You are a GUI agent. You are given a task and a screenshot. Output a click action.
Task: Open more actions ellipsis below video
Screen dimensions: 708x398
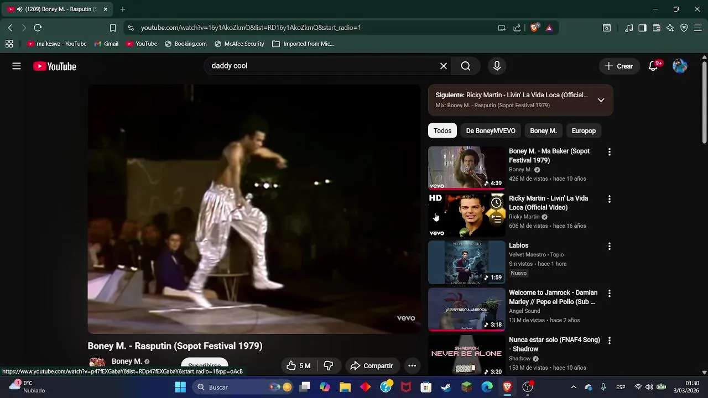(x=412, y=365)
